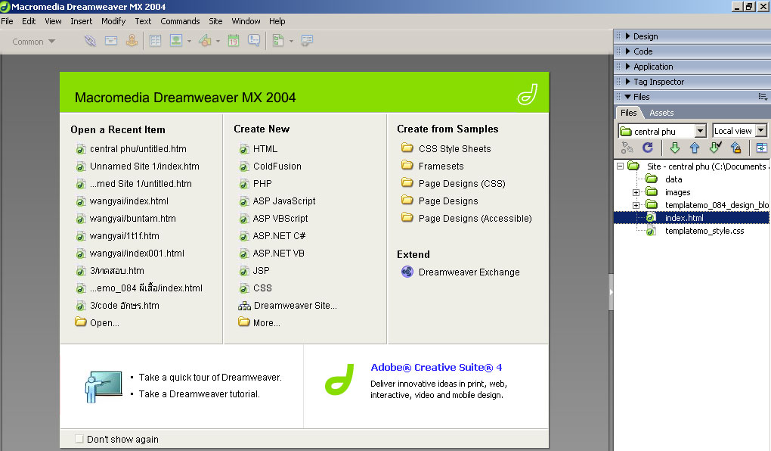Expand the Design panel group

coord(627,36)
